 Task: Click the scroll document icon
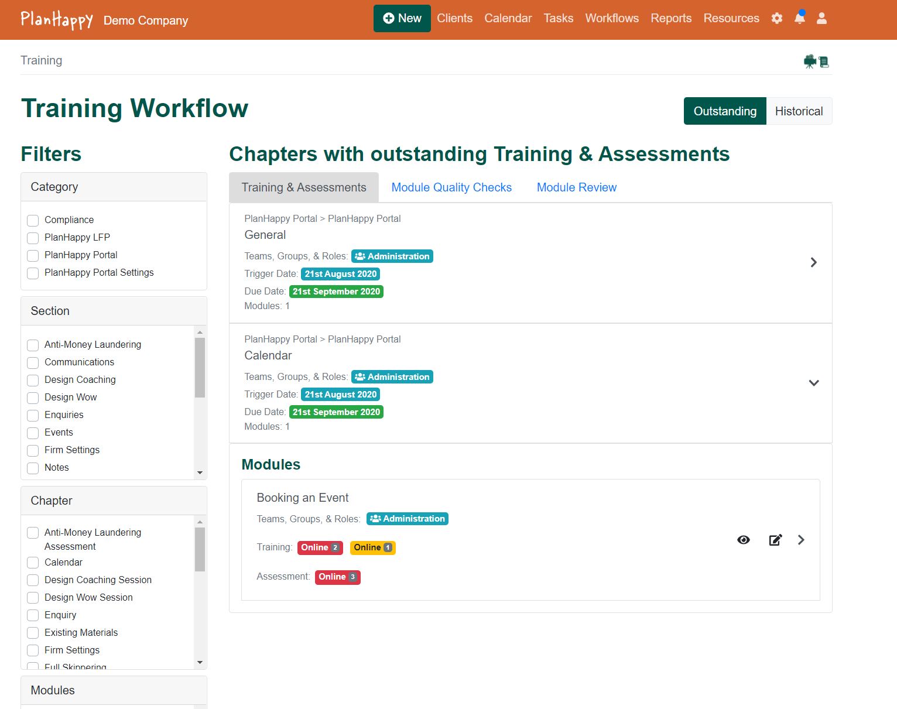[824, 61]
